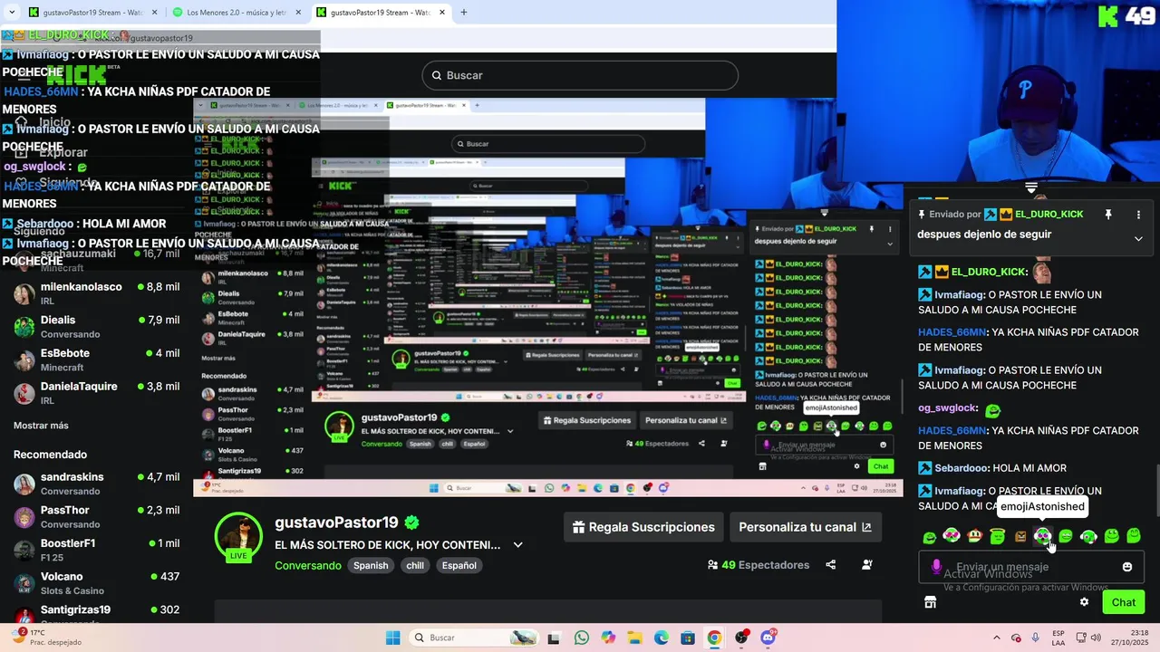Pick the green headphones emote in chat

coord(1088,536)
